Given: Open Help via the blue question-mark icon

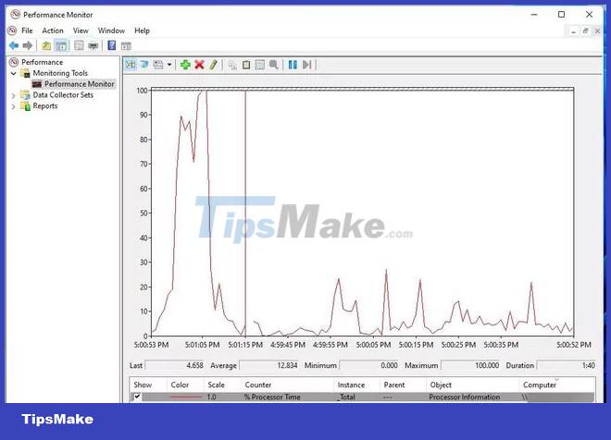Looking at the screenshot, I should pyautogui.click(x=111, y=46).
